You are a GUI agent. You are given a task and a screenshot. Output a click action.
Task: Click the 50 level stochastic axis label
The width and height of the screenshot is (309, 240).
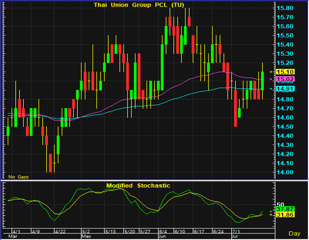pyautogui.click(x=280, y=205)
